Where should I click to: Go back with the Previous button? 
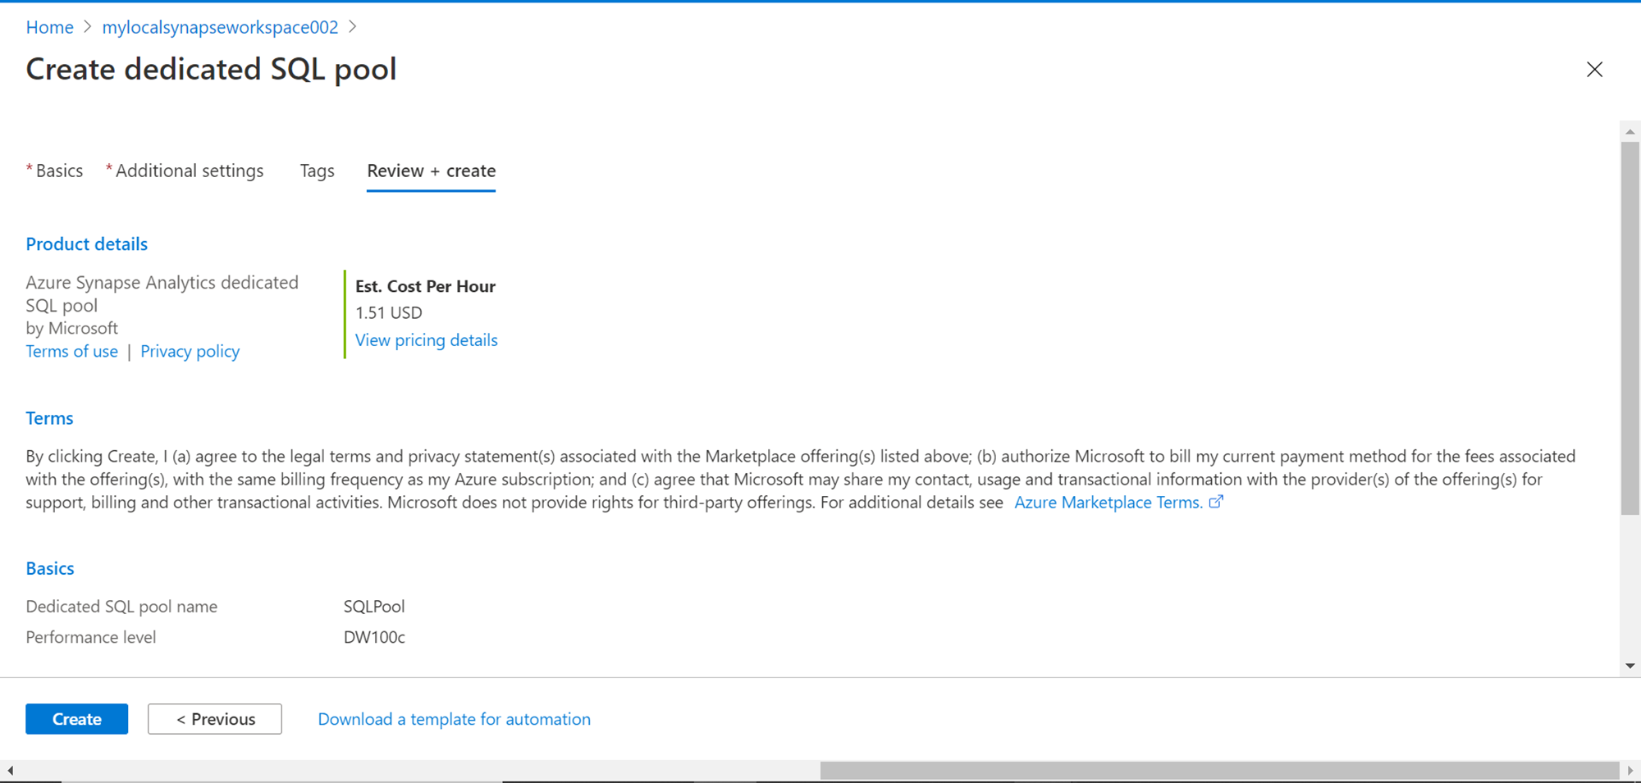coord(215,719)
